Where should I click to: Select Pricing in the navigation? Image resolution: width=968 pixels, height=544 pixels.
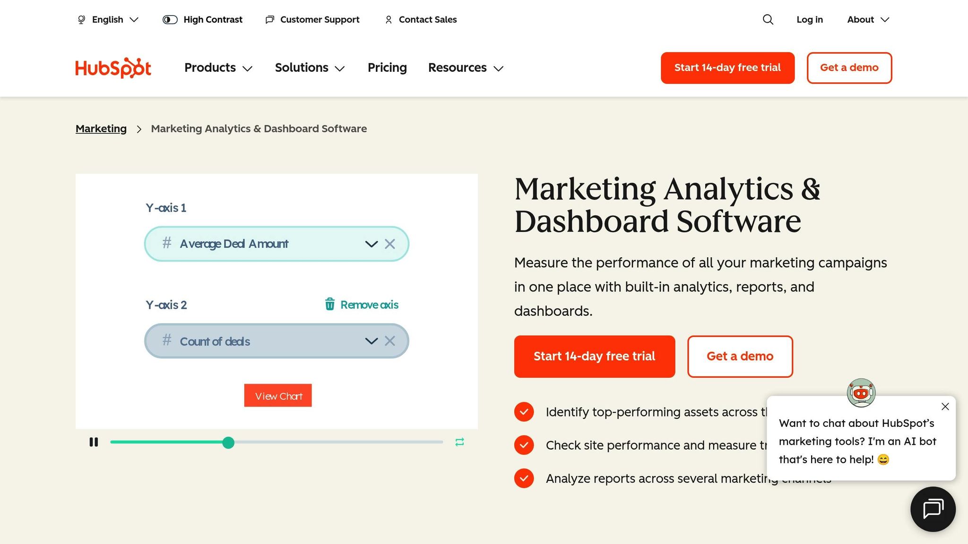coord(387,68)
